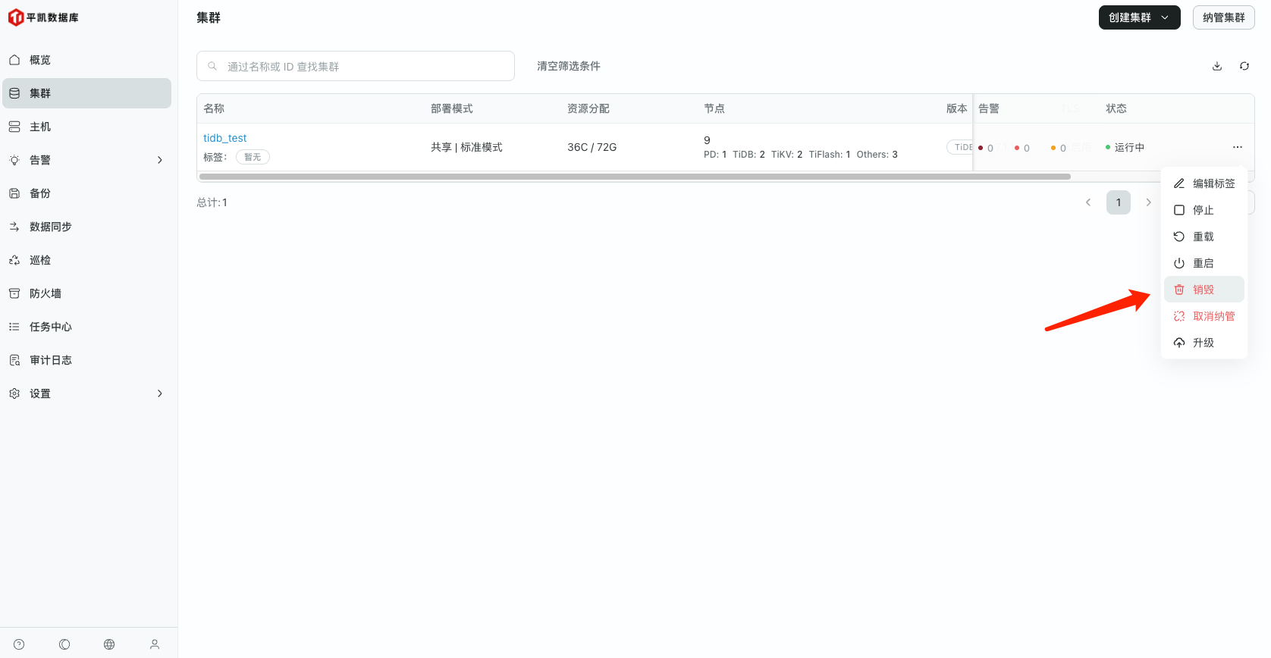Screen dimensions: 1271x658
Task: Click the database icon beside 集群
Action: click(x=14, y=93)
